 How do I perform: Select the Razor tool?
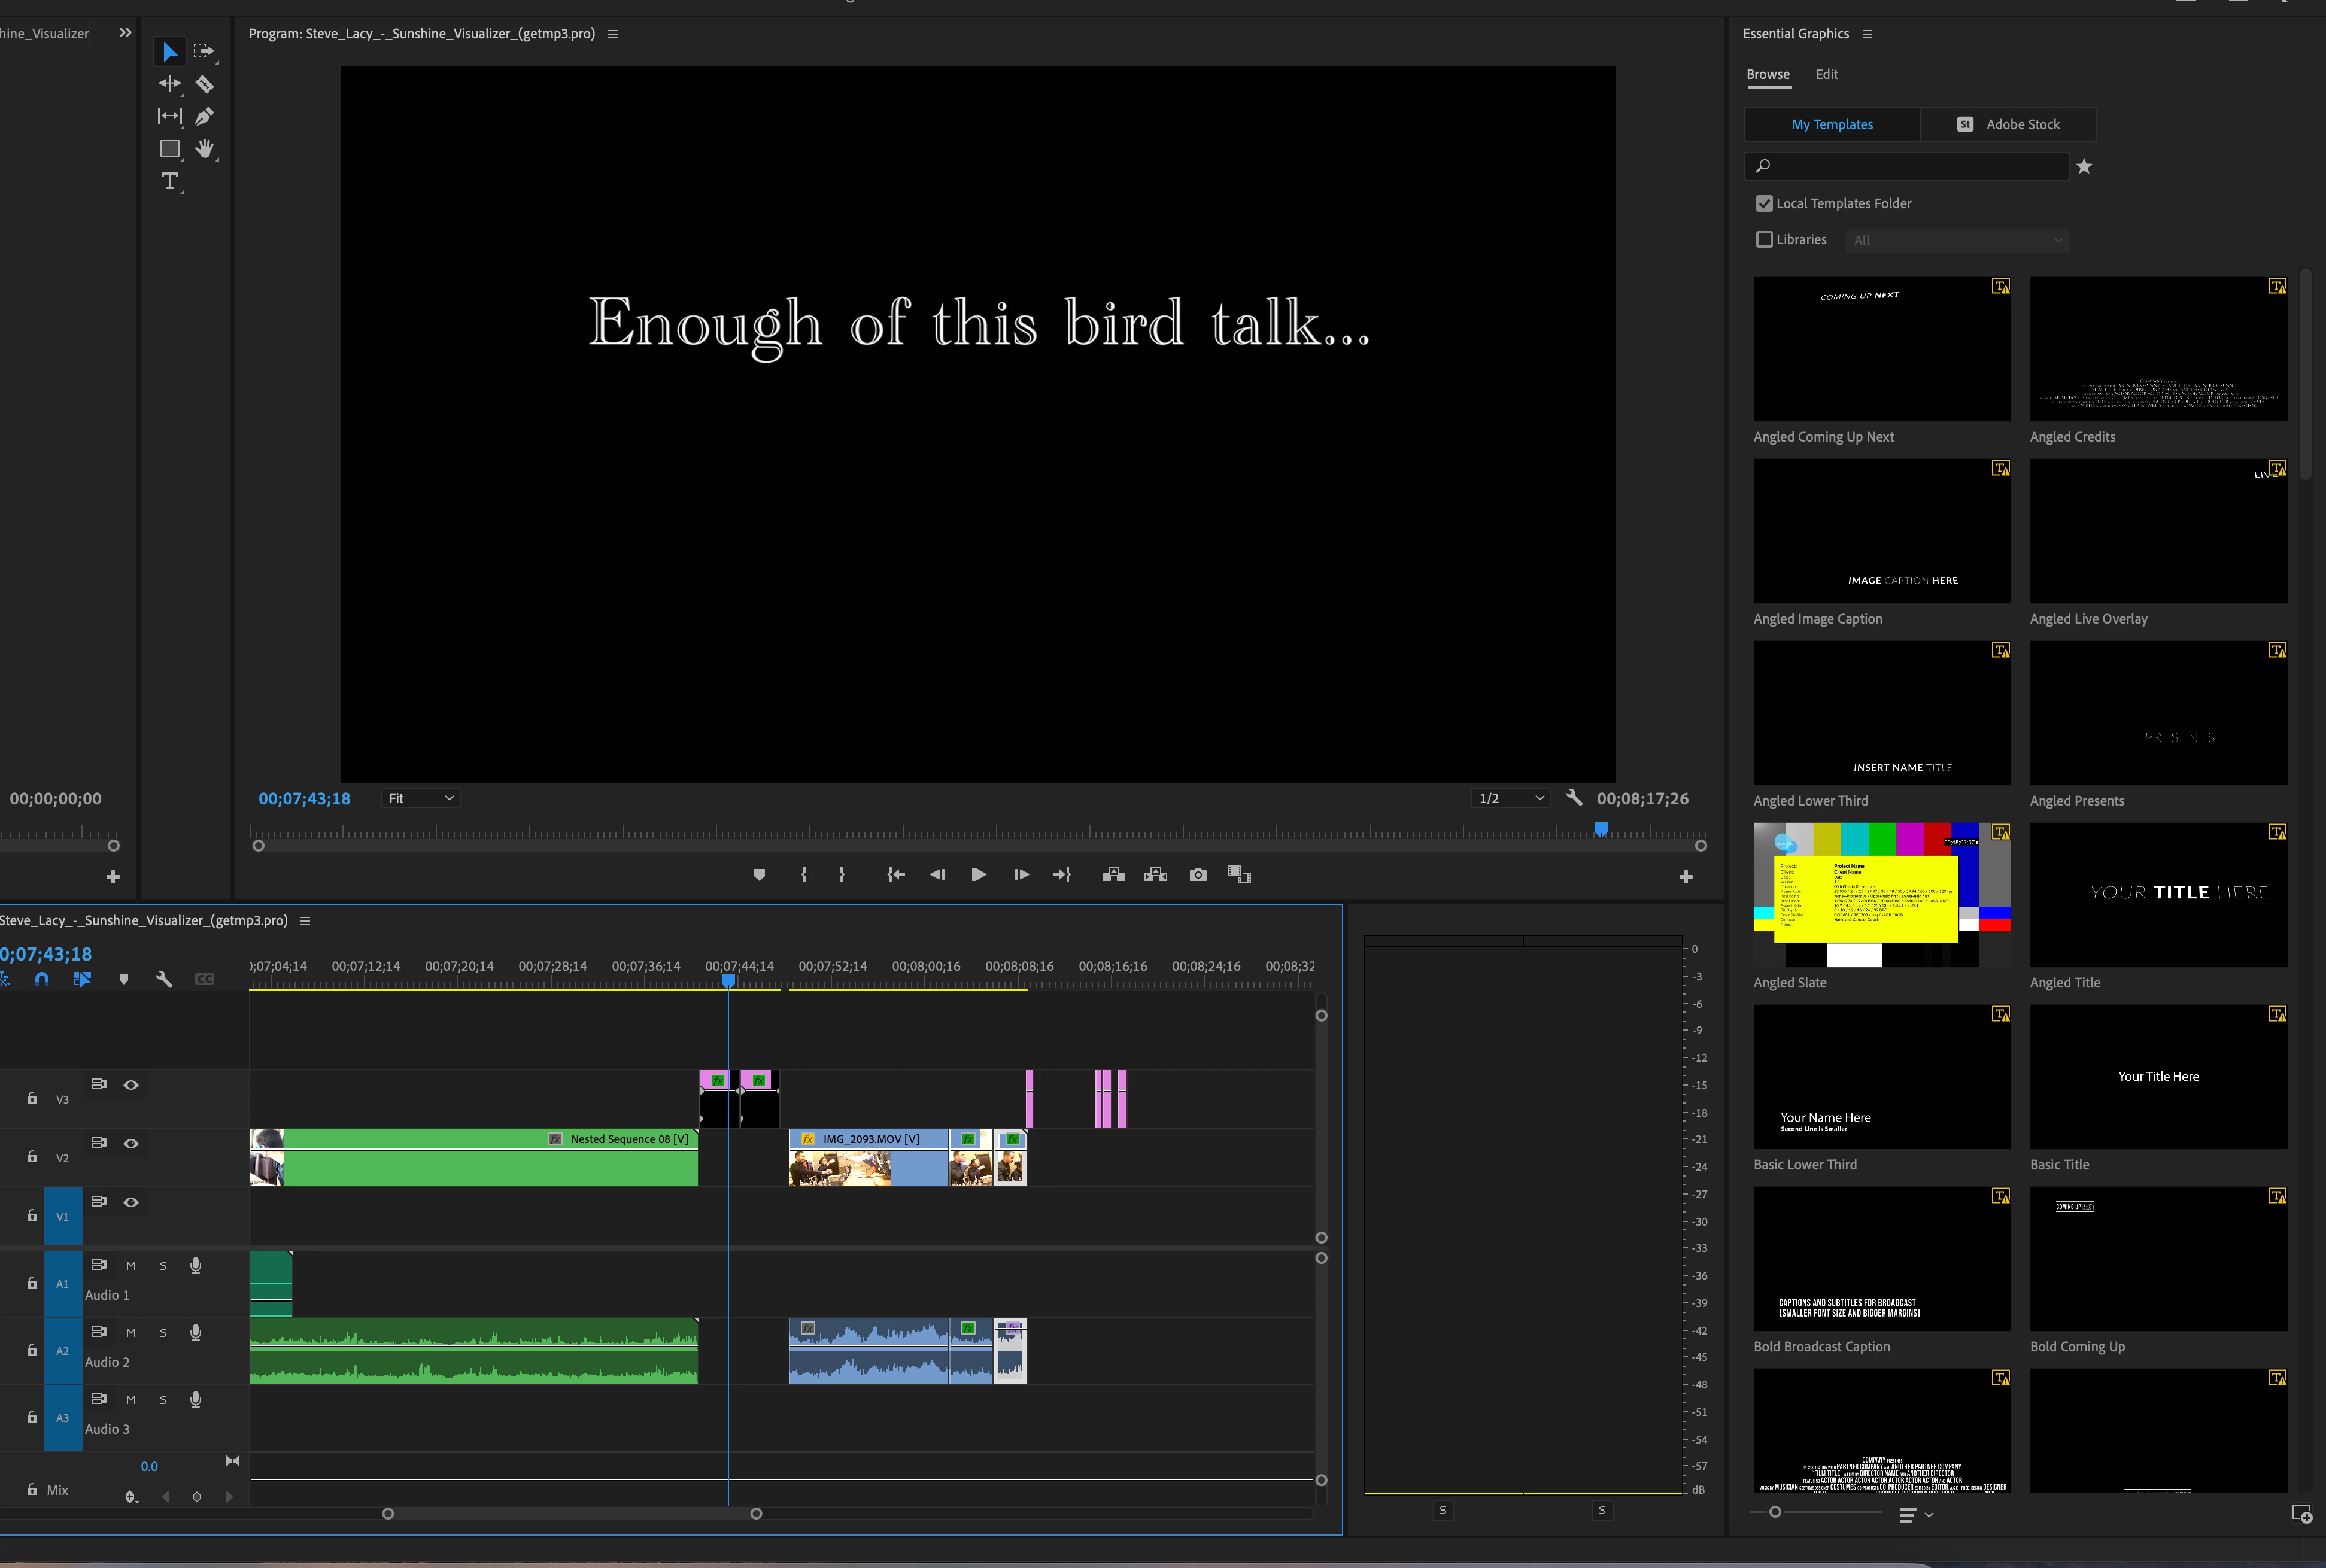205,84
